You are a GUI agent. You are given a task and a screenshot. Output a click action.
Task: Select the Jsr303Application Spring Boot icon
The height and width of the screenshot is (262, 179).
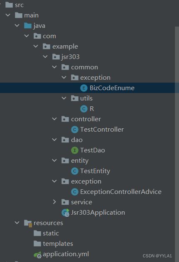pos(65,213)
